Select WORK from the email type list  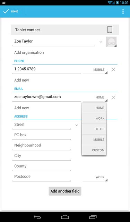(x=94, y=118)
